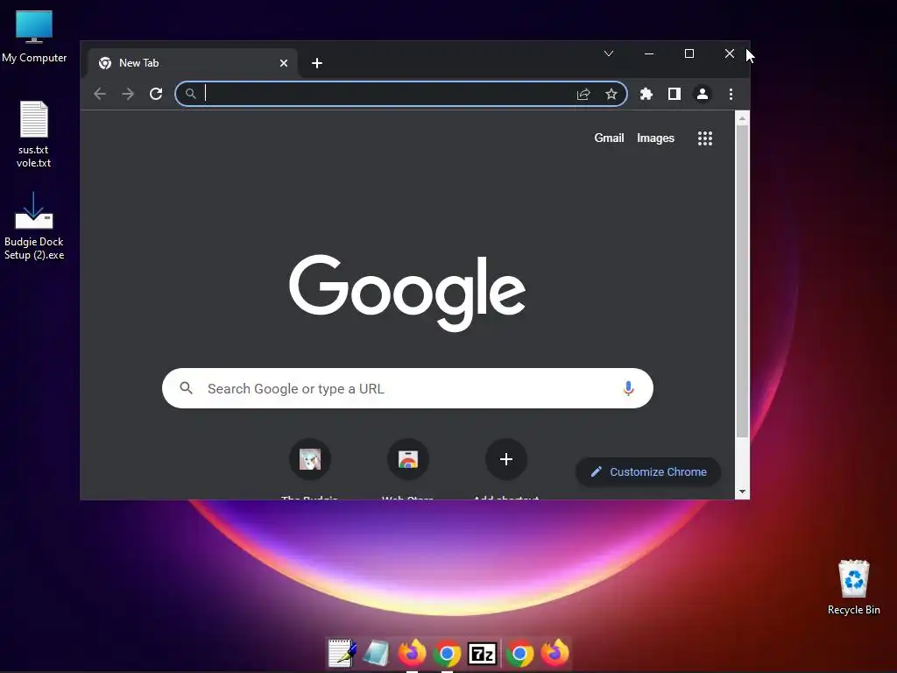The image size is (897, 673).
Task: Click the page scrollbar down arrow
Action: (x=742, y=492)
